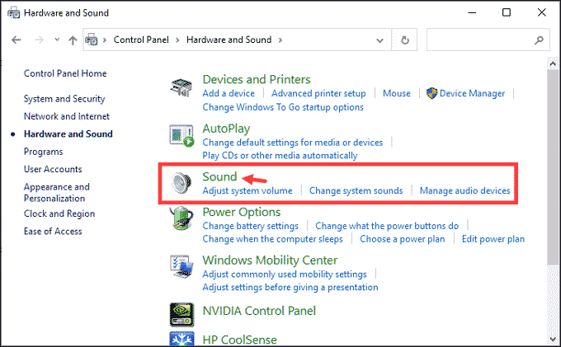Image resolution: width=561 pixels, height=347 pixels.
Task: Go back with the back arrow
Action: (16, 40)
